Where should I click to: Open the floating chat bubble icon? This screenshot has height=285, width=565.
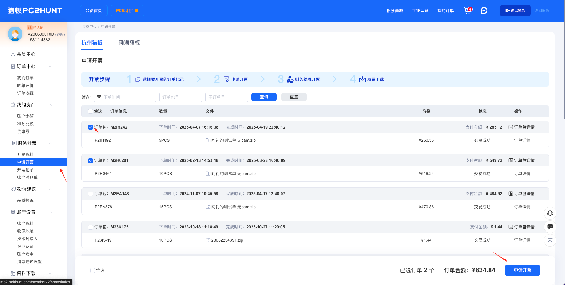pyautogui.click(x=550, y=227)
